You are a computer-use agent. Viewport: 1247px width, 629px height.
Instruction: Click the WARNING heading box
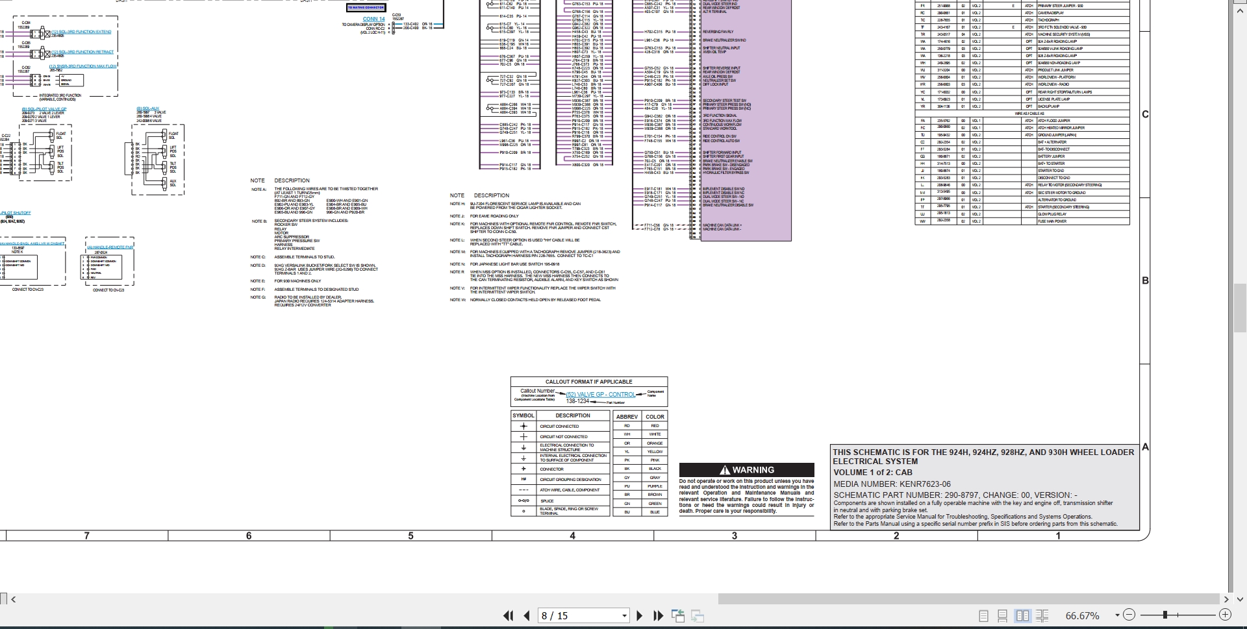click(746, 470)
